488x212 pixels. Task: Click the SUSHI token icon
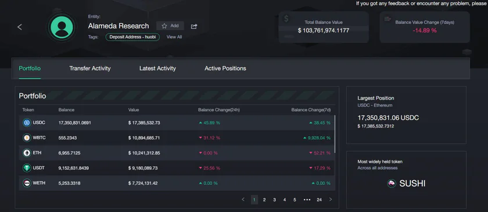(392, 184)
